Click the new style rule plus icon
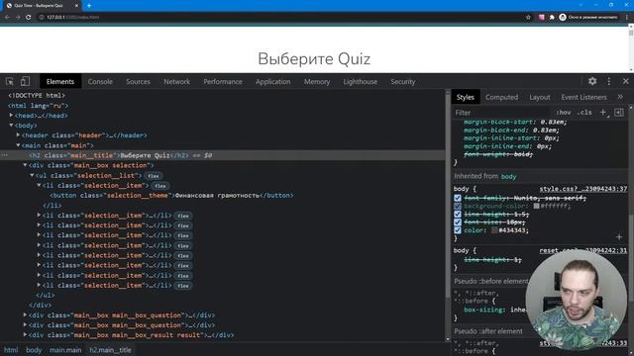 [x=603, y=113]
